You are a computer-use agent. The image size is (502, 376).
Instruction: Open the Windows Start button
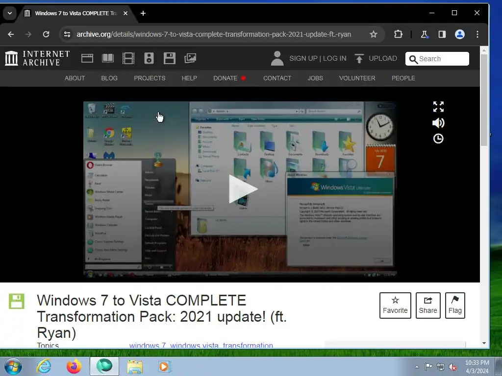tap(13, 366)
